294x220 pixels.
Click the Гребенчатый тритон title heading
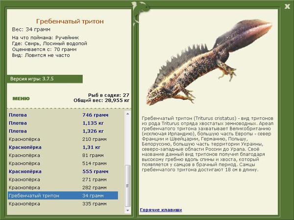(70, 22)
